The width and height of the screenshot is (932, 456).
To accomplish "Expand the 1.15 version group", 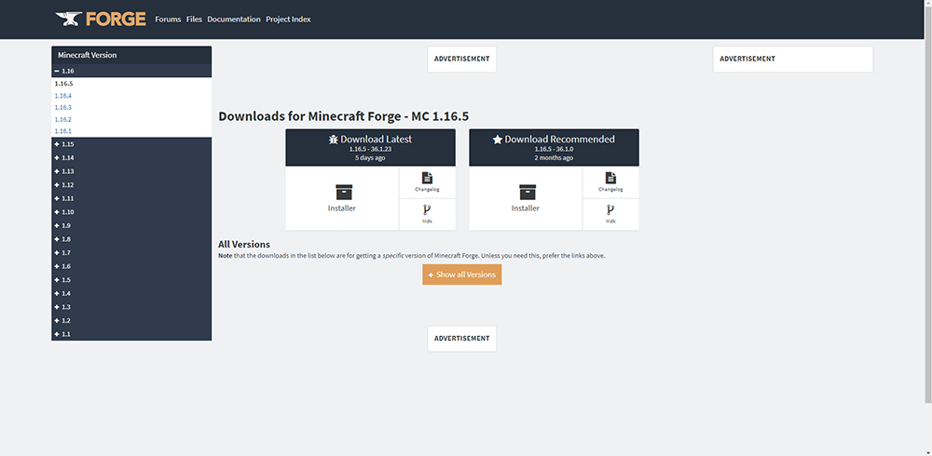I will click(131, 144).
